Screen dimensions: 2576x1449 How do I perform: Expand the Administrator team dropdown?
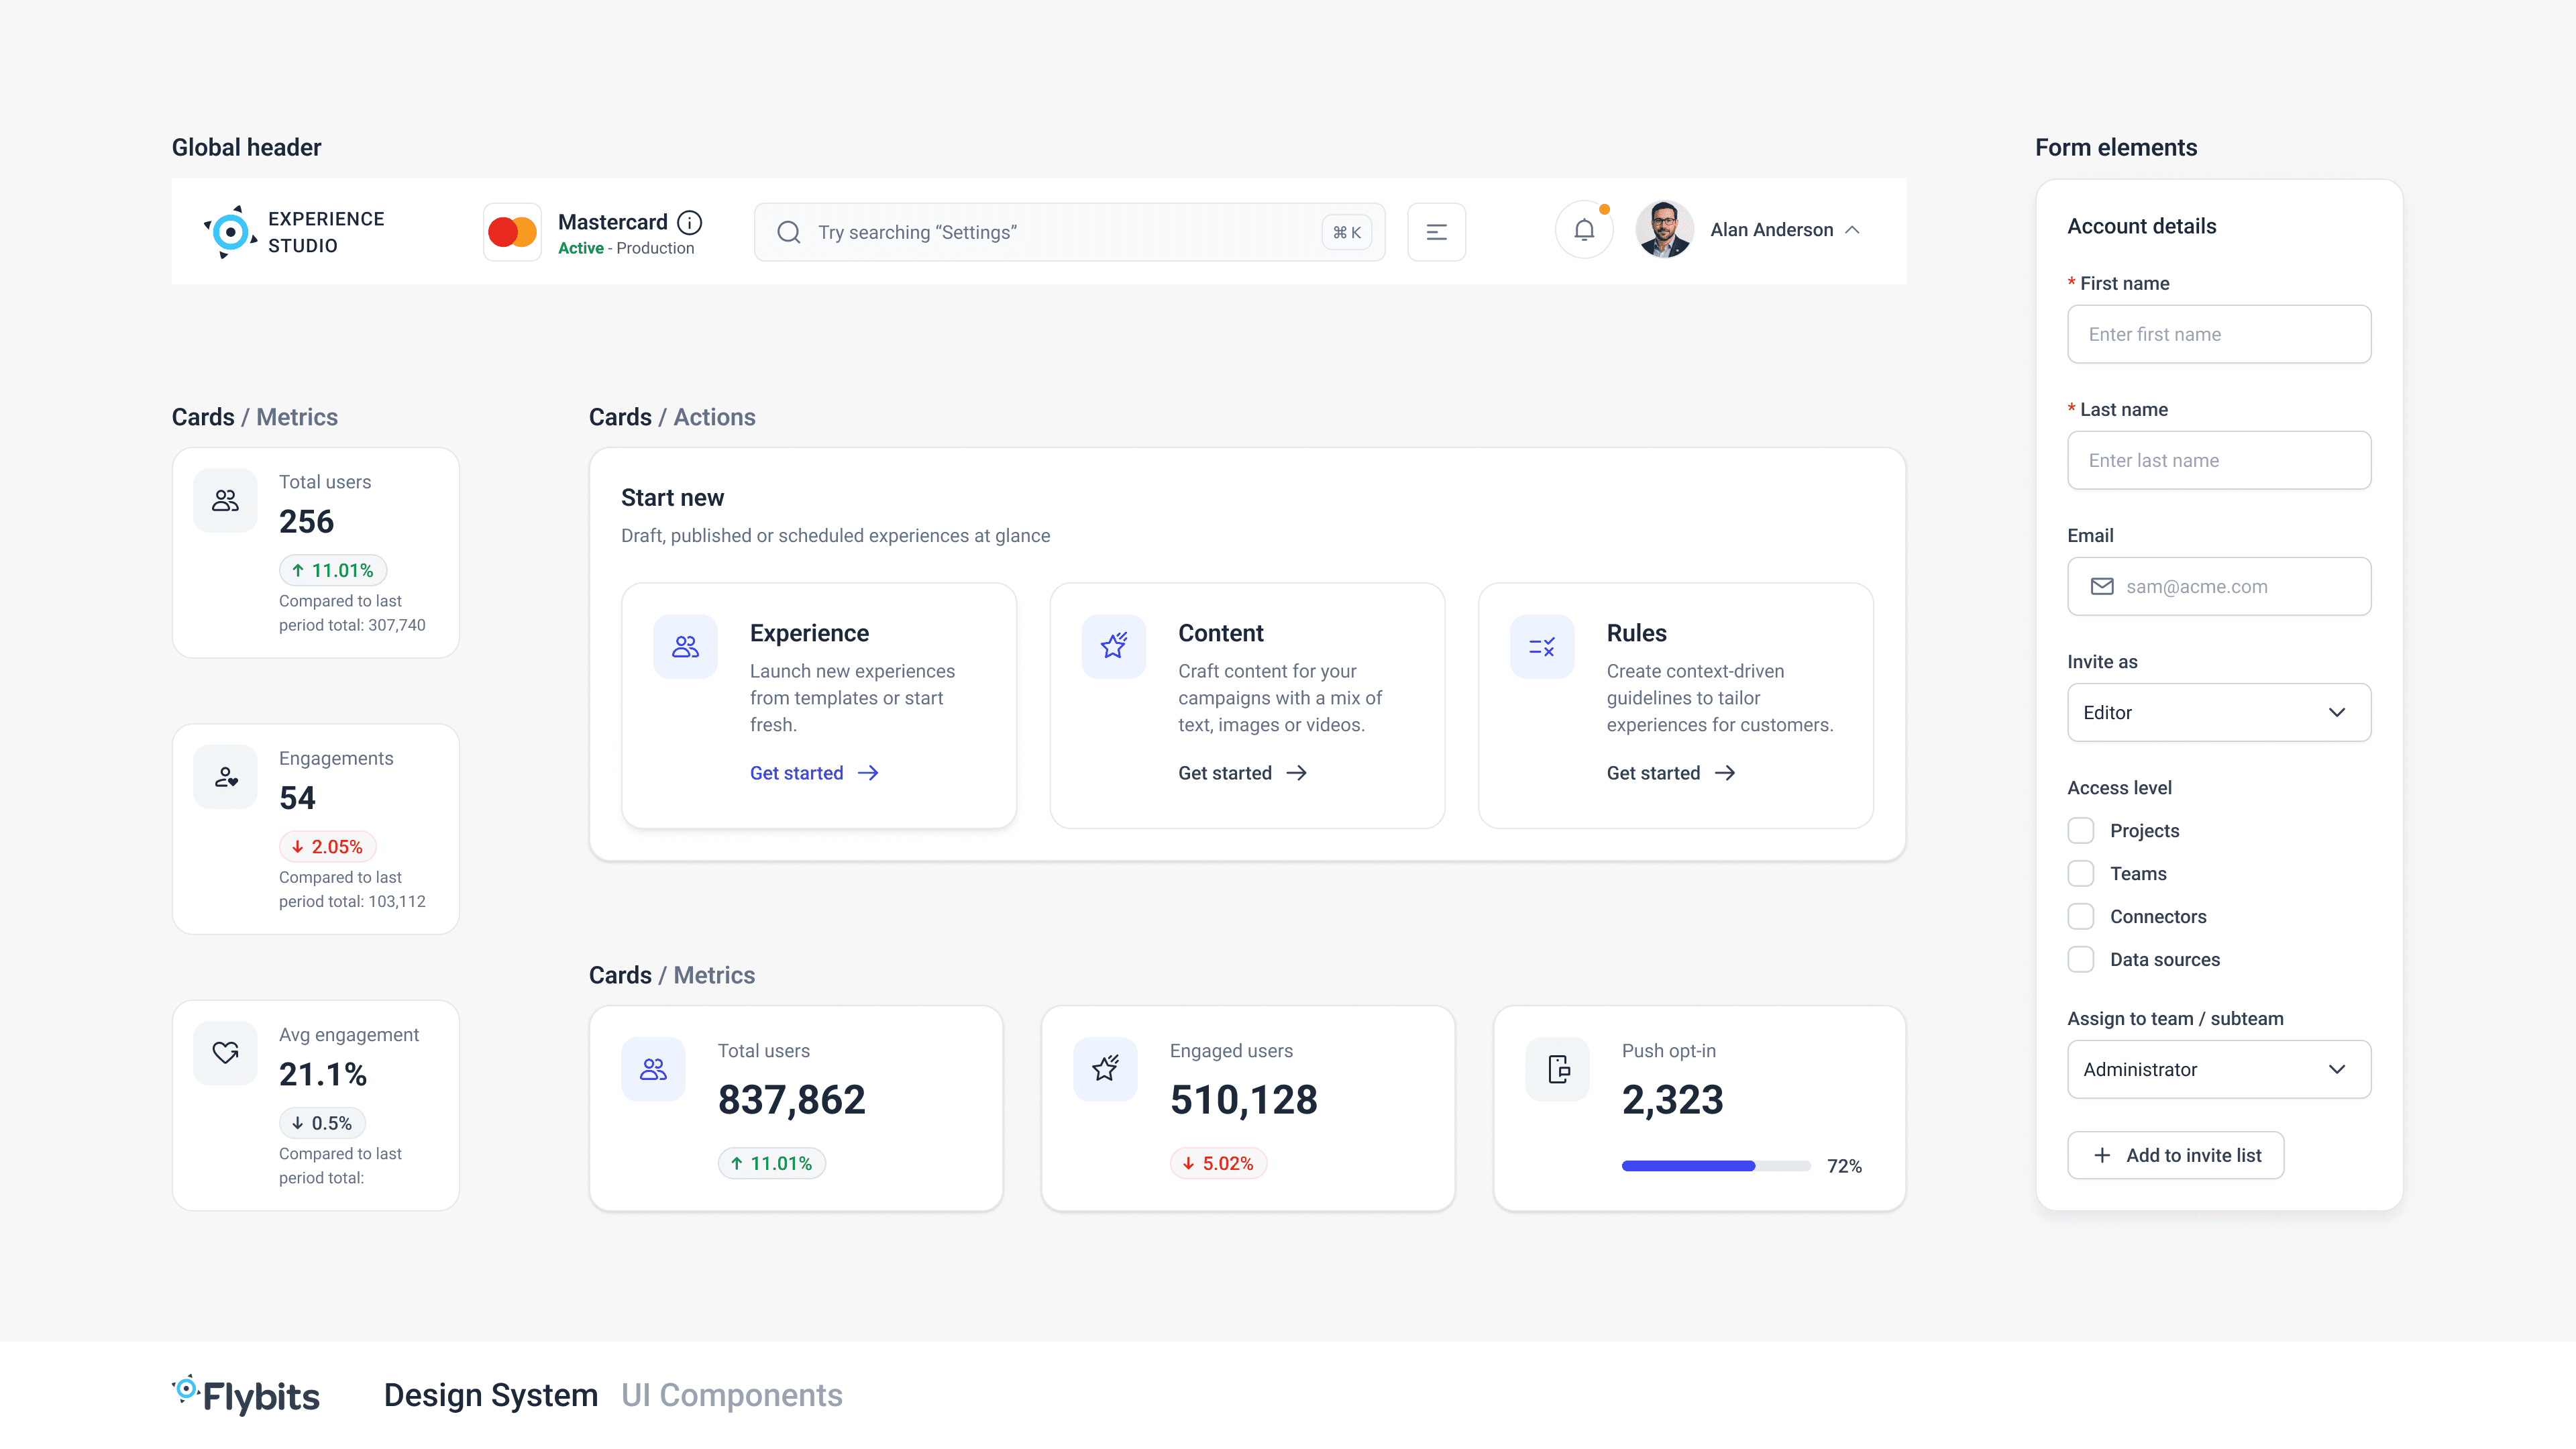(2218, 1070)
